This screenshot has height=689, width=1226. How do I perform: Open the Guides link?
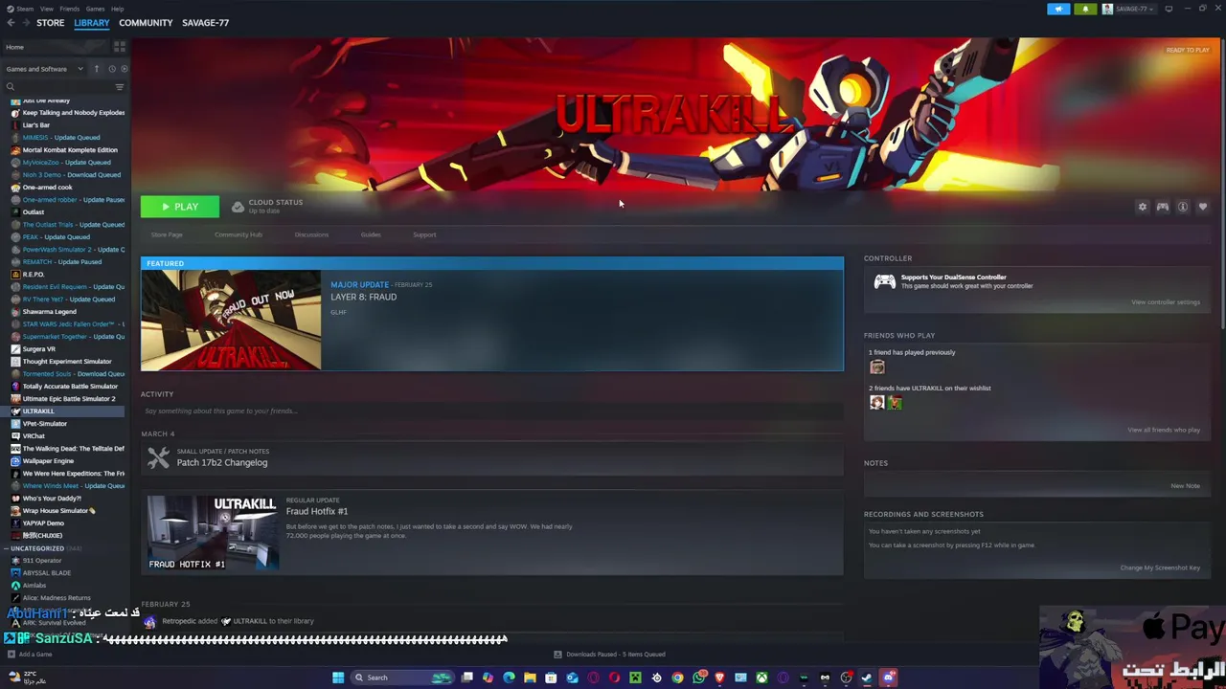371,234
